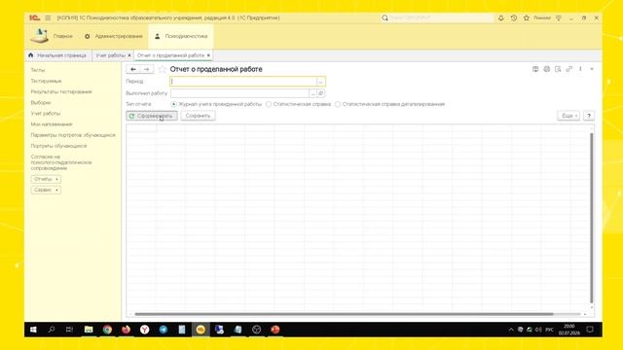Select Журнал учета проведенной работы radio
The image size is (623, 350).
tap(173, 104)
